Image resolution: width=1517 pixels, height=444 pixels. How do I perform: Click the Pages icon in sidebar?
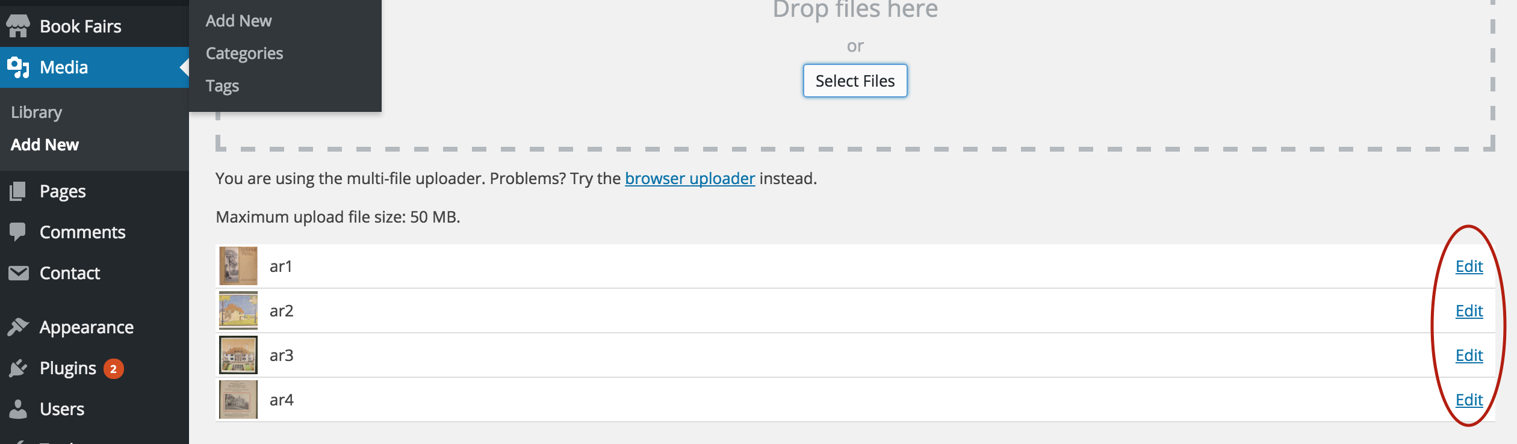(x=18, y=191)
